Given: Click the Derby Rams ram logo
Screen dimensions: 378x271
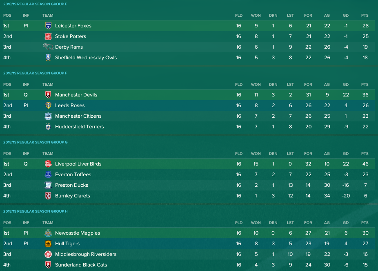Looking at the screenshot, I should click(x=48, y=47).
